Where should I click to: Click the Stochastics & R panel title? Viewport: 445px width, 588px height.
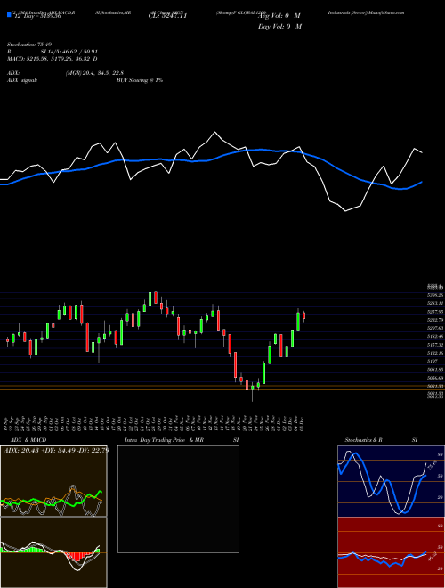click(363, 440)
